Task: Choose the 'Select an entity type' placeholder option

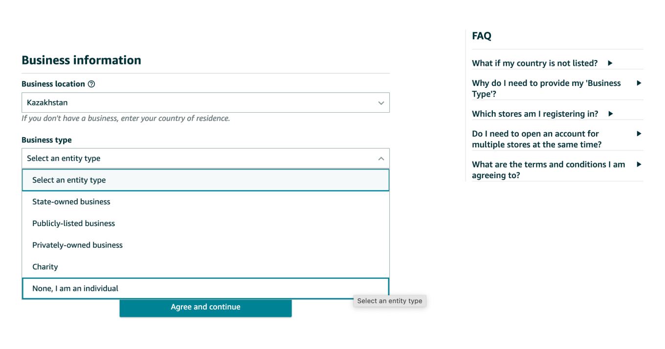Action: tap(69, 180)
